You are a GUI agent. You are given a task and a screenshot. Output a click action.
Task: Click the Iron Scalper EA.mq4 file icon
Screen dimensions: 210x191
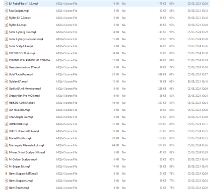pos(6,117)
